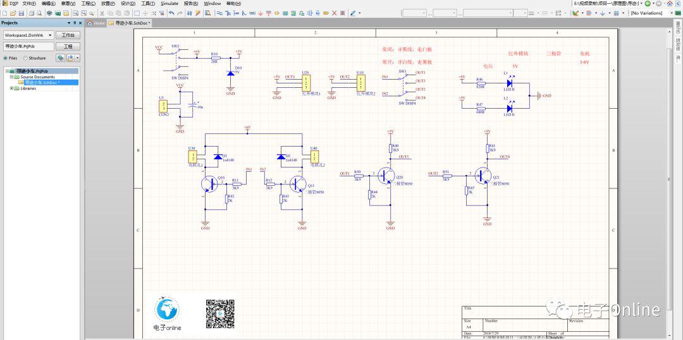
Task: Select the Files radio button
Action: 6,58
